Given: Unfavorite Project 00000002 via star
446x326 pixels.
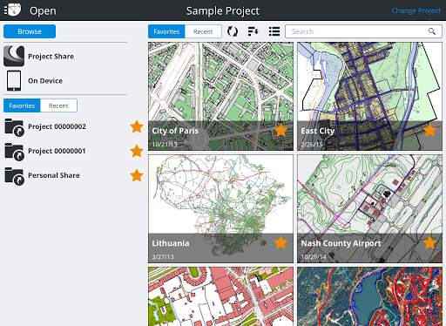Looking at the screenshot, I should click(137, 126).
